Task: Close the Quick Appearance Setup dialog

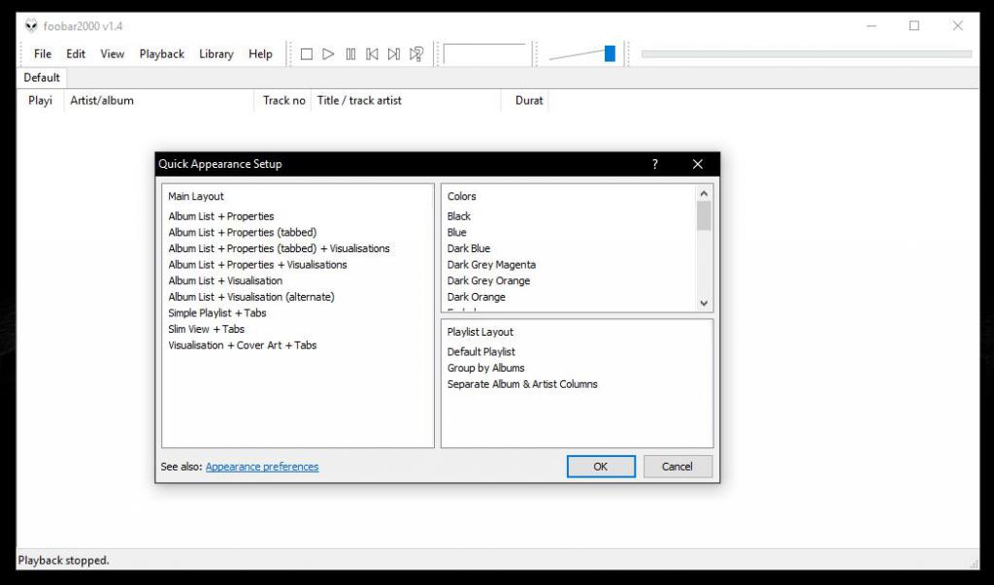Action: click(x=697, y=164)
